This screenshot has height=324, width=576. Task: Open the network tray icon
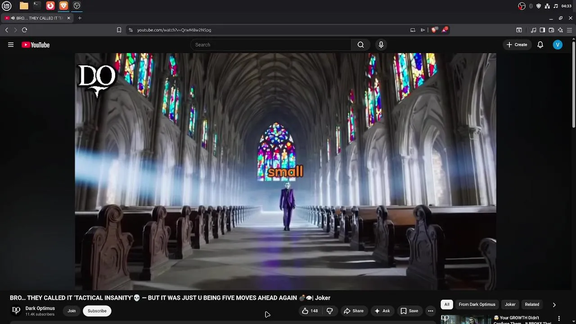click(x=547, y=6)
